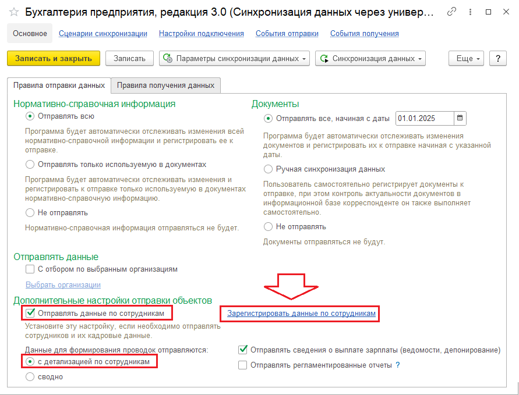Go to 'Сценарии синхронизации'

(103, 34)
